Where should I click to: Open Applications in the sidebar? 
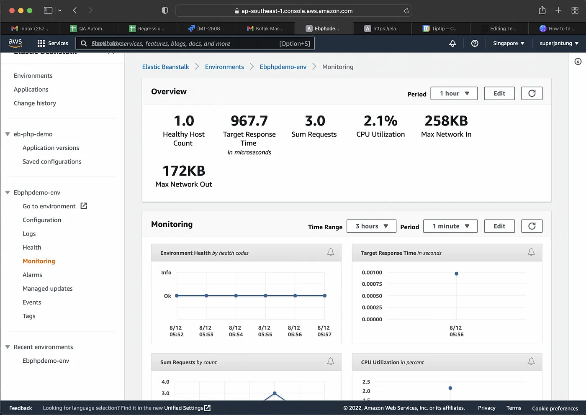point(31,90)
